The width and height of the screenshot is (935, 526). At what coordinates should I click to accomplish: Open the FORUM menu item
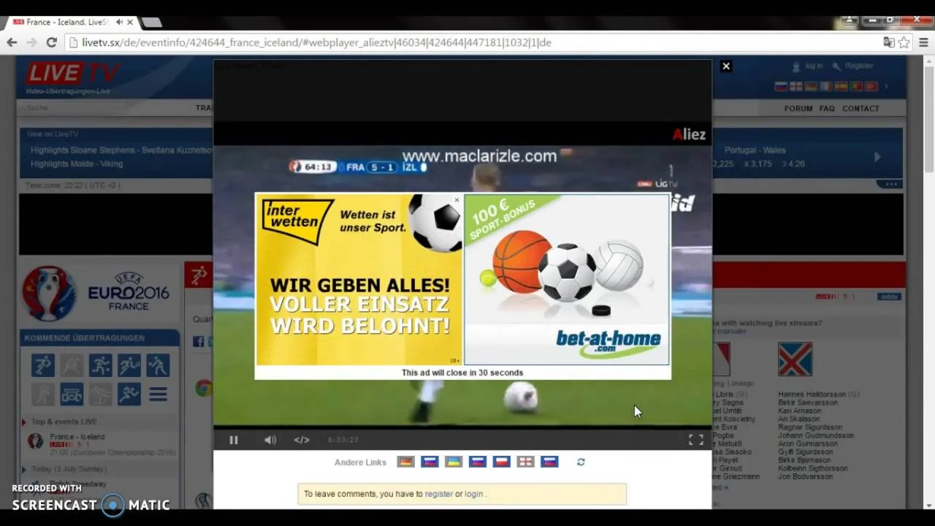point(798,108)
